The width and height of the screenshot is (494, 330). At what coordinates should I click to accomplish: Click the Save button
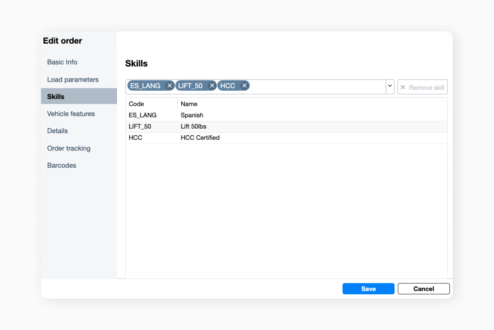click(368, 289)
